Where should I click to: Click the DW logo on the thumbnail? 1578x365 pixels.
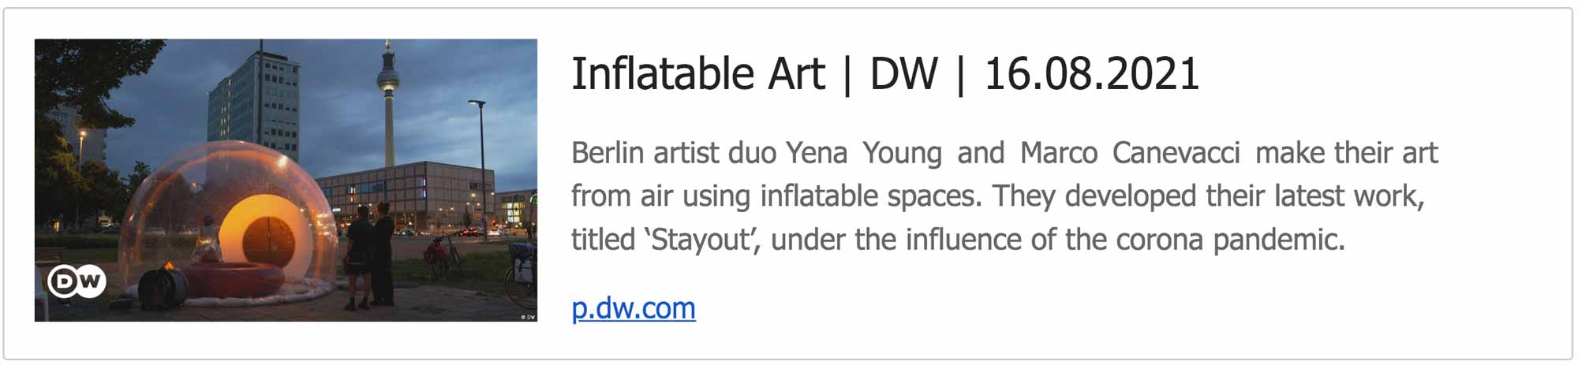point(77,281)
